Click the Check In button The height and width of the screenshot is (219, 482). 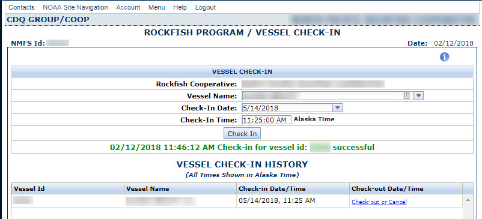242,133
